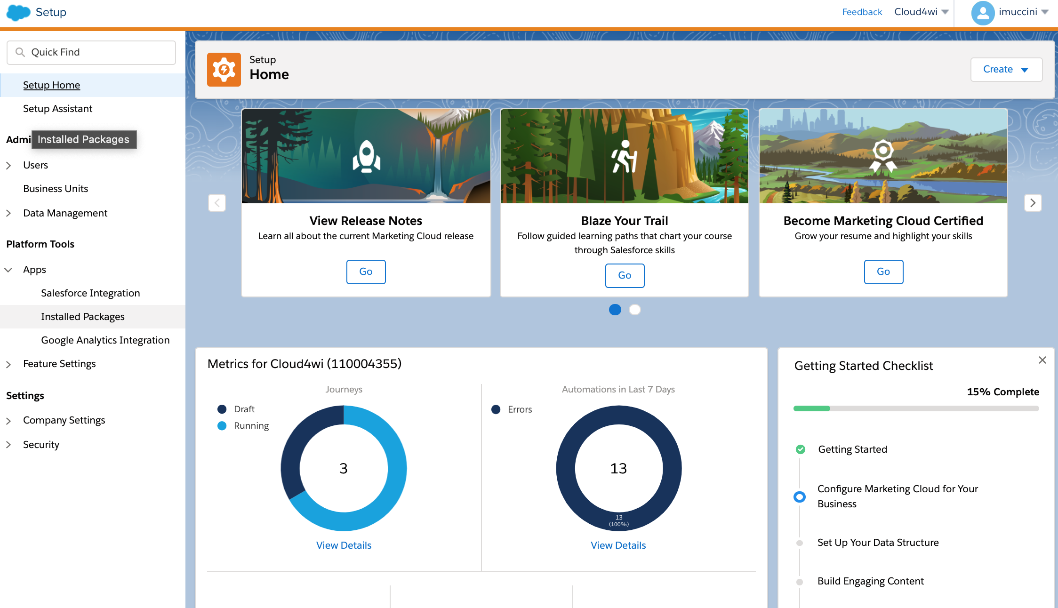This screenshot has height=608, width=1058.
Task: Click the Salesforce cloud logo
Action: 18,12
